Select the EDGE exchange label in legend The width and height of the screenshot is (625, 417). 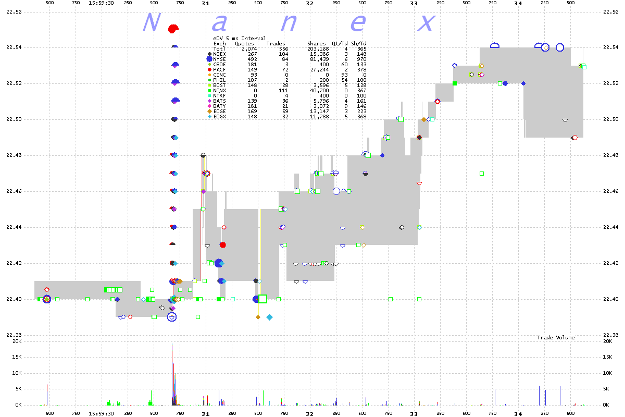coord(219,111)
